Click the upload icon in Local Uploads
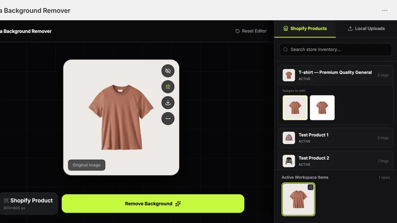 (350, 29)
